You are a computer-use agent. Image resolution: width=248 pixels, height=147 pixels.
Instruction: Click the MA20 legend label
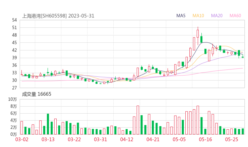coord(217,16)
